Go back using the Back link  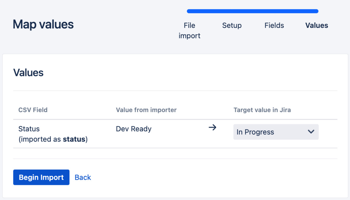83,177
